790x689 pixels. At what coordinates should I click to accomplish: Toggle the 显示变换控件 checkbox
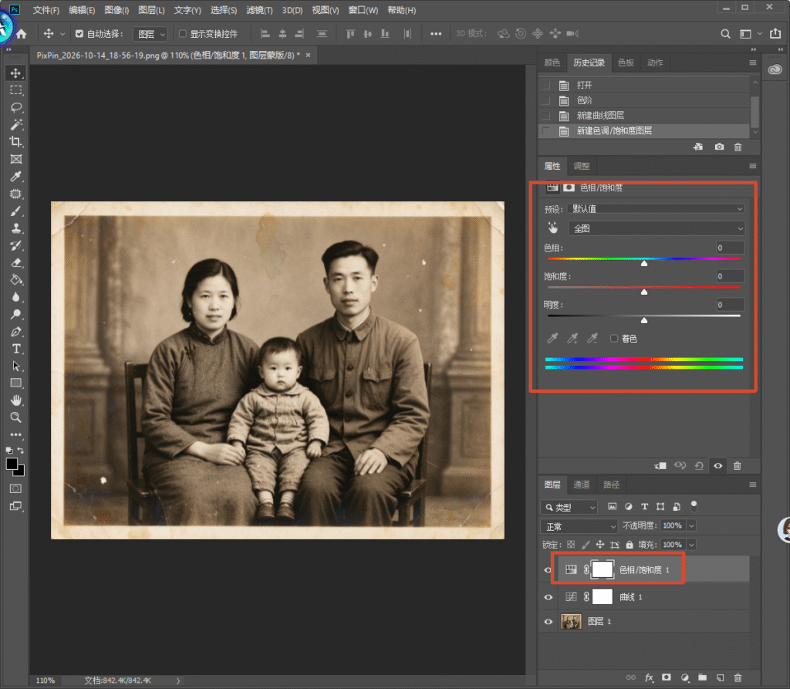pyautogui.click(x=182, y=34)
